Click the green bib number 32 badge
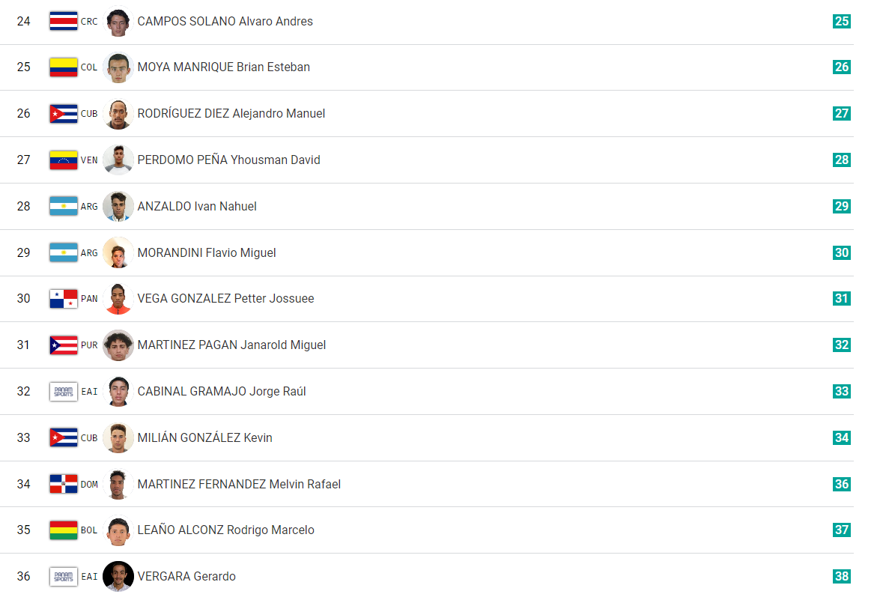The height and width of the screenshot is (597, 883). tap(841, 345)
